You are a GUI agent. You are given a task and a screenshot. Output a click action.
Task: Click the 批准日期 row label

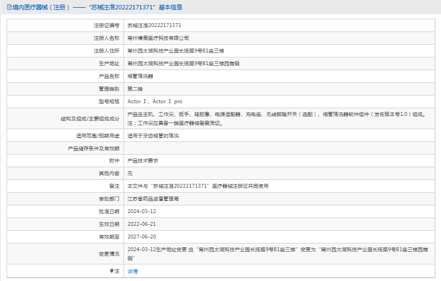[x=109, y=211]
